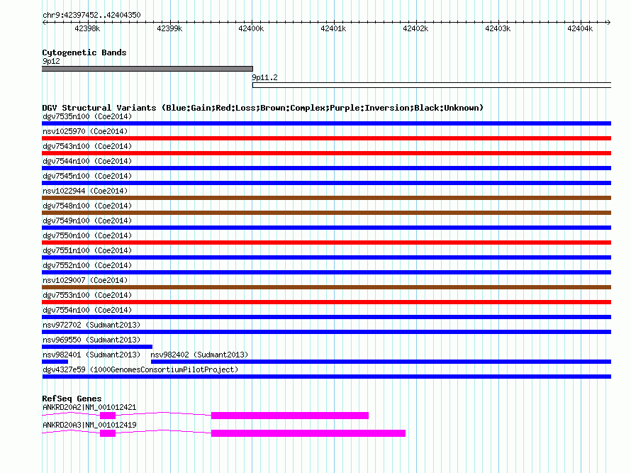Select the large ANKRD20A2 magenta exon block

(x=290, y=416)
